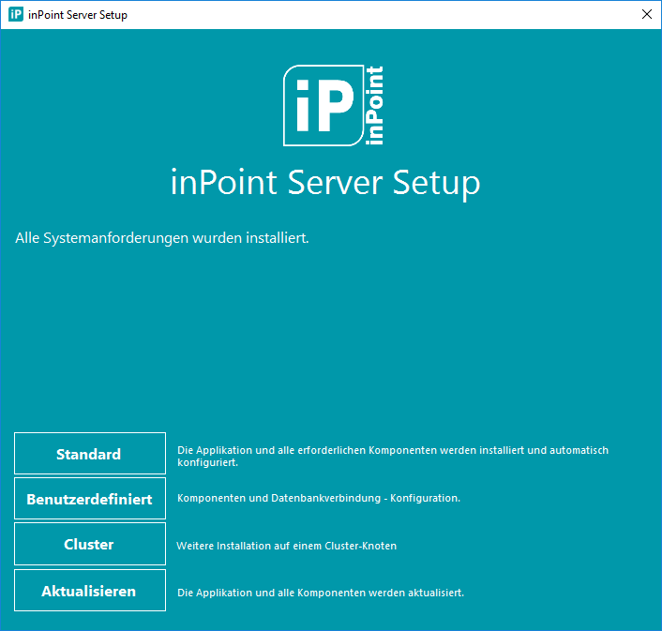The height and width of the screenshot is (631, 662).
Task: Choose the Benutzerdefiniert setup option
Action: point(89,499)
